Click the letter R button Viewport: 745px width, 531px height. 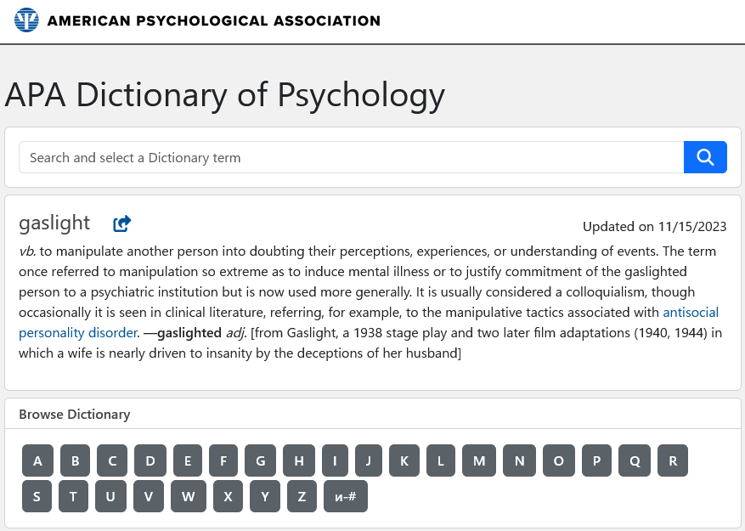pos(673,460)
